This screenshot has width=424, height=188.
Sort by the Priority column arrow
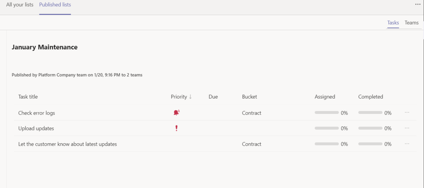[x=190, y=97]
